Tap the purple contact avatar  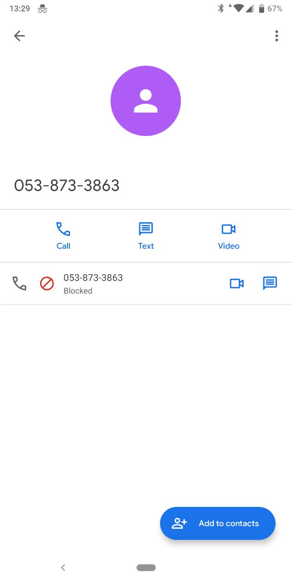click(x=146, y=101)
